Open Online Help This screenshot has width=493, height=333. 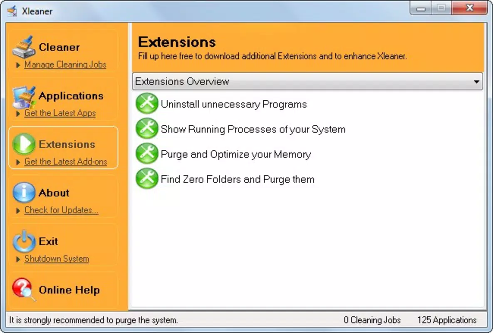[69, 290]
